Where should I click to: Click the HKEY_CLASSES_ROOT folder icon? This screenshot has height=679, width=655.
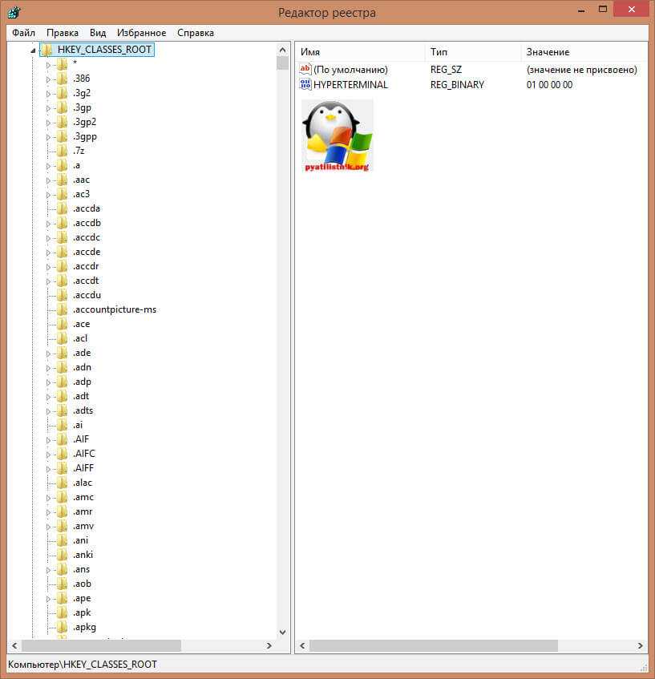point(46,50)
